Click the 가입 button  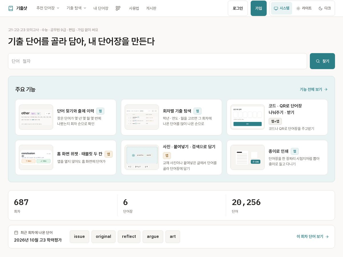click(x=259, y=8)
